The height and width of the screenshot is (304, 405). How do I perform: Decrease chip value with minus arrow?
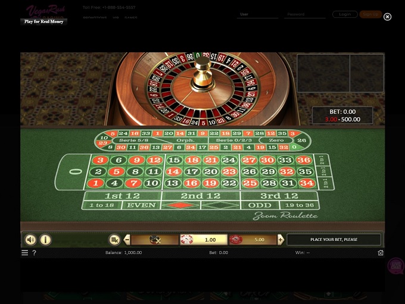(x=127, y=240)
